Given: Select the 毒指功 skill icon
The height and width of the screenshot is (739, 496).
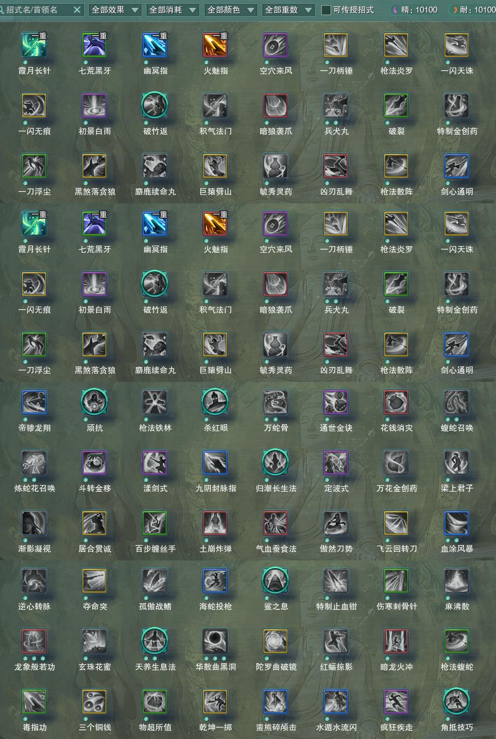Looking at the screenshot, I should 35,702.
